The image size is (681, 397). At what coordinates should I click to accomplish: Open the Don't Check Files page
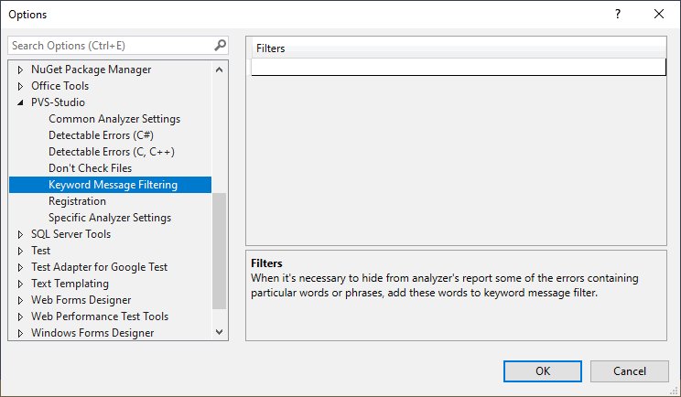click(x=90, y=168)
